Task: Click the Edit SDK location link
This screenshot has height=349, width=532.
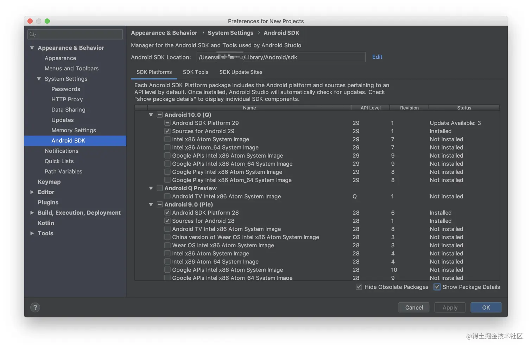Action: click(377, 57)
